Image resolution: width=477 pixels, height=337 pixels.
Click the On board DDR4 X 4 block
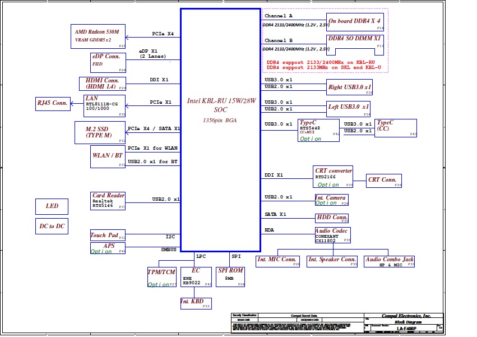[355, 21]
